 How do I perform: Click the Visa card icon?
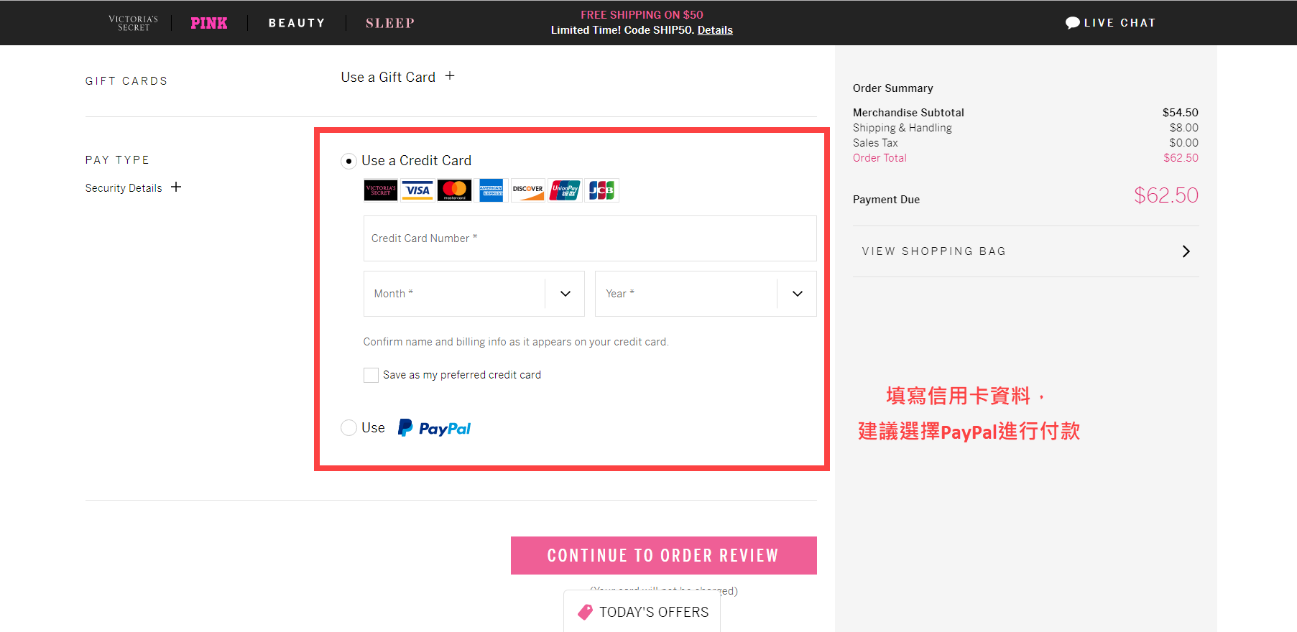click(x=417, y=190)
